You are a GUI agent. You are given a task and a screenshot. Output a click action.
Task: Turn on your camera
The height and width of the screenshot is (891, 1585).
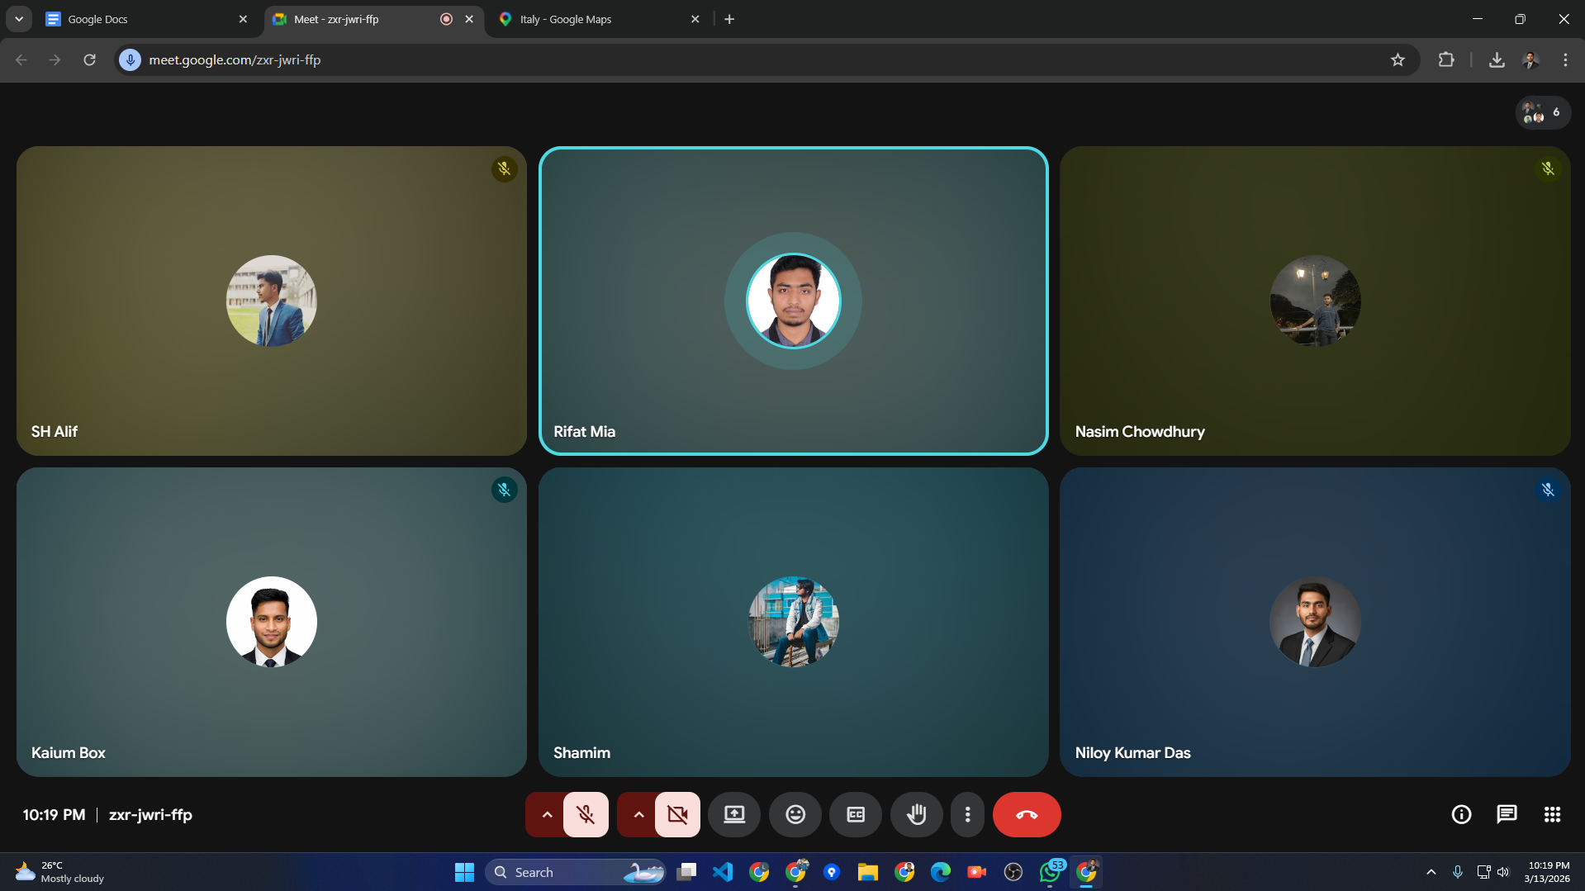[677, 814]
